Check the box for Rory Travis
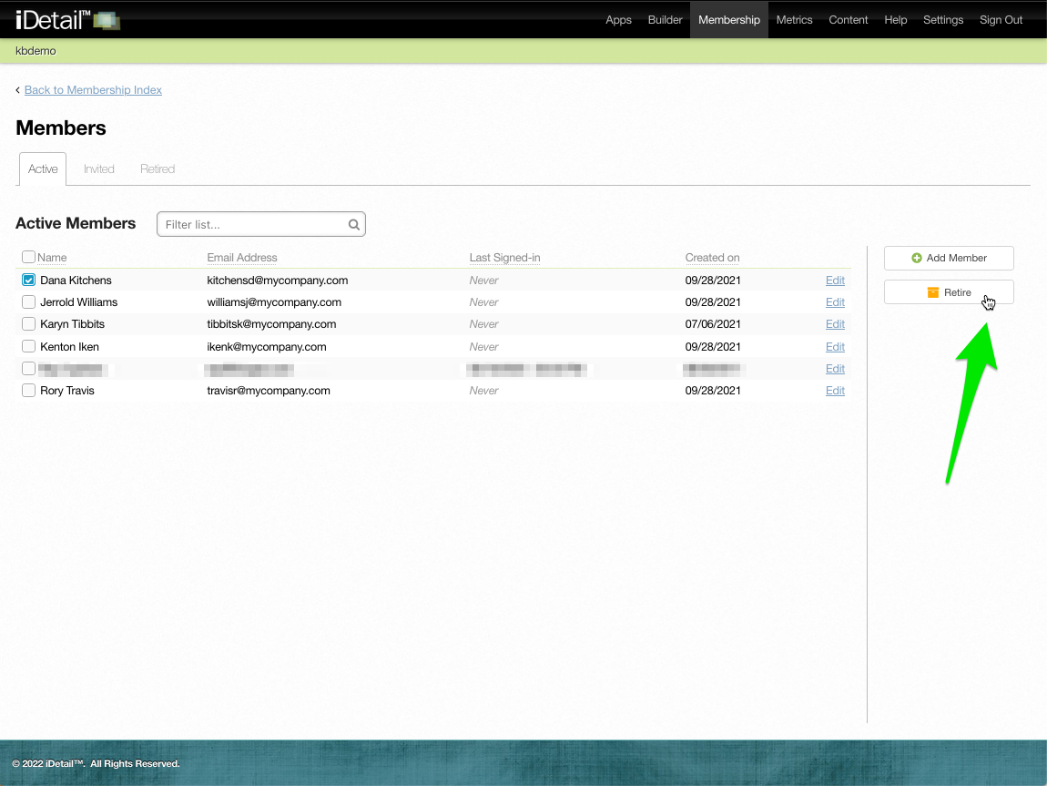Image resolution: width=1047 pixels, height=786 pixels. click(29, 391)
